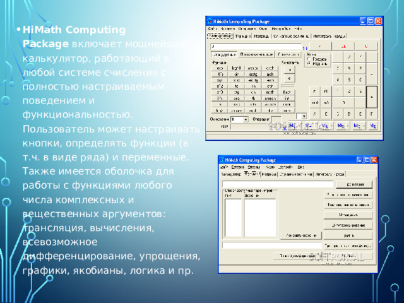404x303 pixels.
Task: Click the HiMath icon in functions window title bar
Action: 222,160
